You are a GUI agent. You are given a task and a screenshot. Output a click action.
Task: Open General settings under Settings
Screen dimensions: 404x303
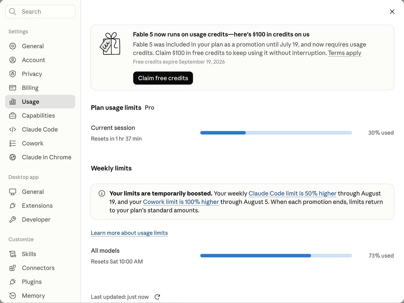[40, 46]
